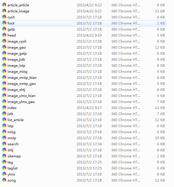Screen dimensions: 174x187
Task: Select the cysh file name
Action: [11, 17]
